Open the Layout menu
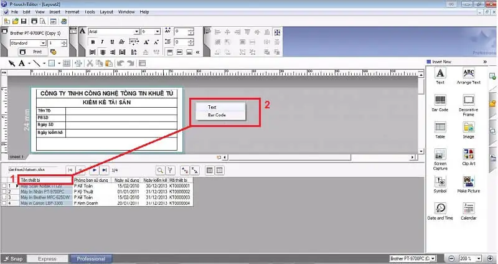 click(x=106, y=12)
